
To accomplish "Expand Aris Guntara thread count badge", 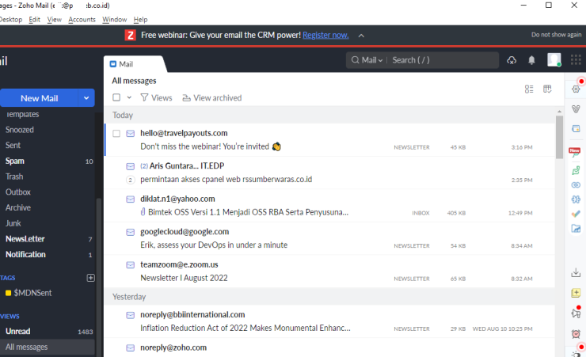I will [130, 180].
